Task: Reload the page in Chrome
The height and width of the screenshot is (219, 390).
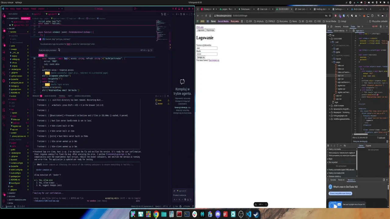Action: pyautogui.click(x=206, y=16)
